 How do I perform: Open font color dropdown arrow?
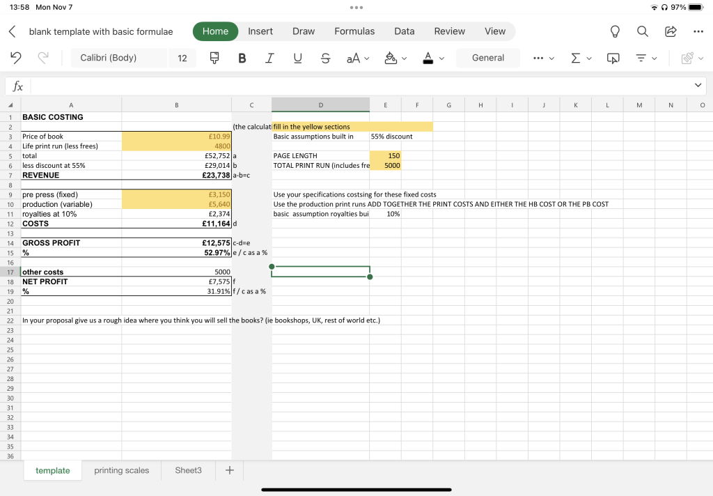pos(441,59)
